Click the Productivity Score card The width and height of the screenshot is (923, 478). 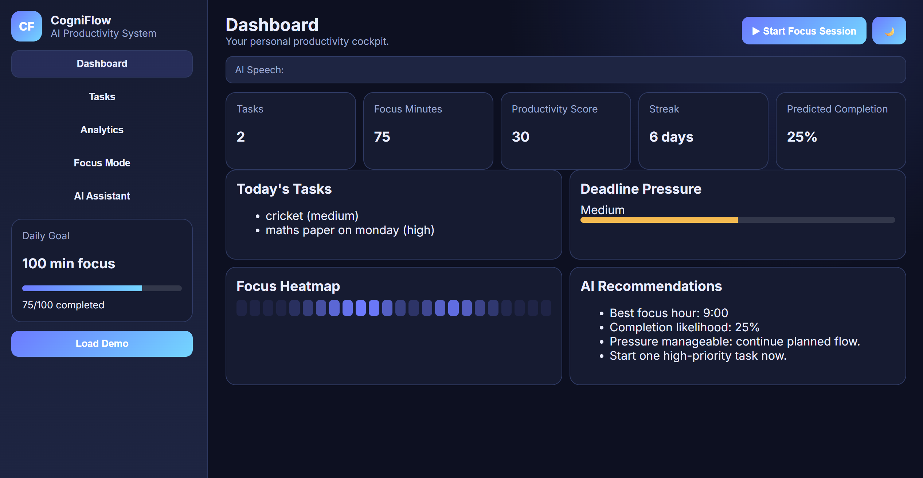tap(565, 131)
